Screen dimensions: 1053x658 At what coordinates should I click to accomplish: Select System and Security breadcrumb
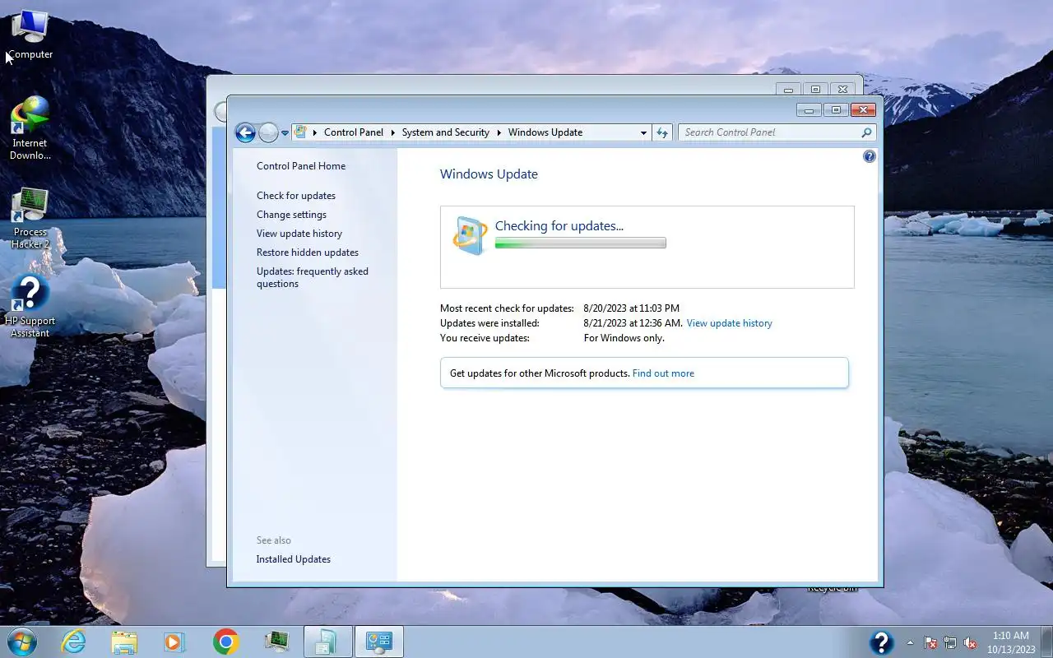point(445,132)
